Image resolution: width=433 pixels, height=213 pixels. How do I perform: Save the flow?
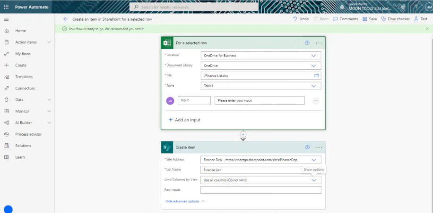[x=370, y=19]
